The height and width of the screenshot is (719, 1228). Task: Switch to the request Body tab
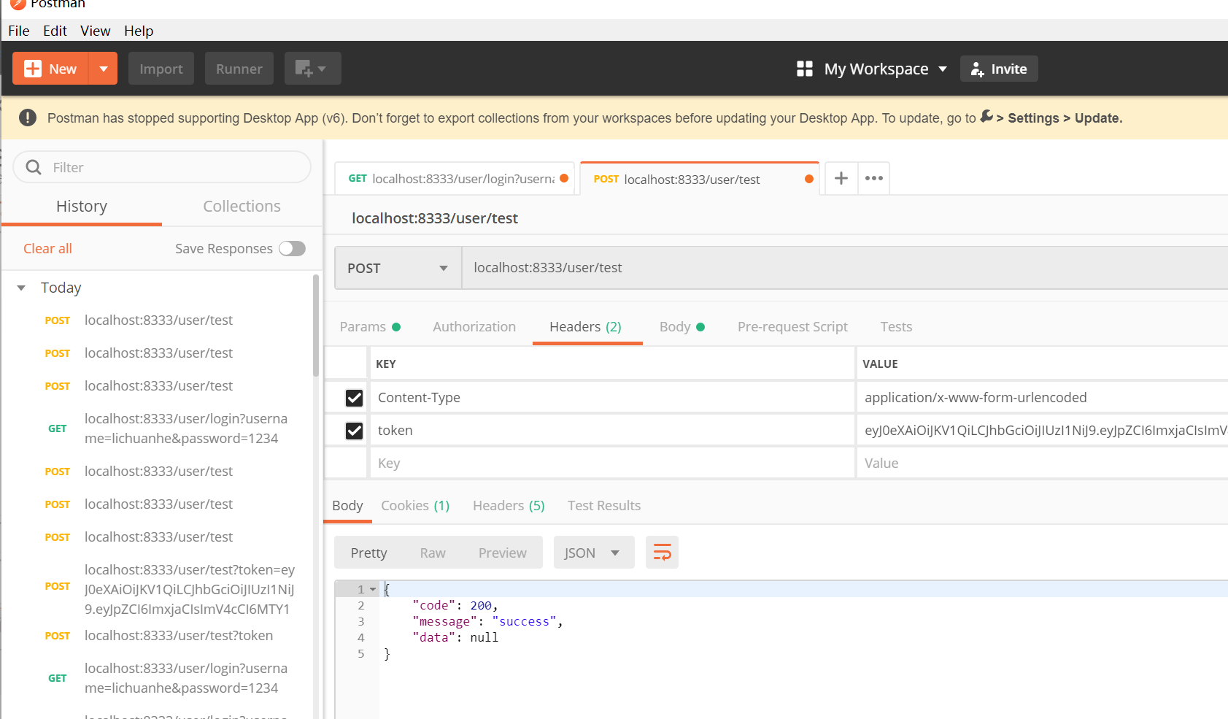[682, 327]
